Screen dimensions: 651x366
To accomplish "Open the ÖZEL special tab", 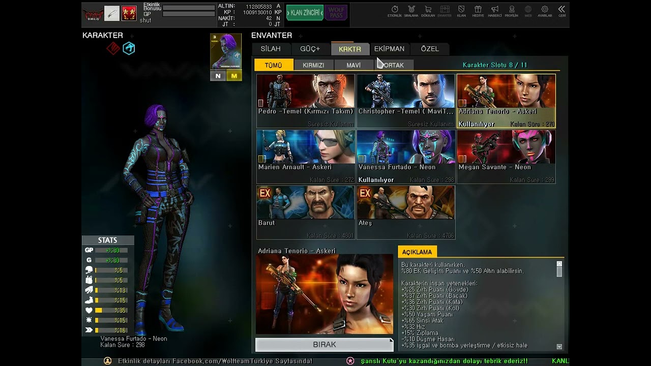I will pos(430,49).
